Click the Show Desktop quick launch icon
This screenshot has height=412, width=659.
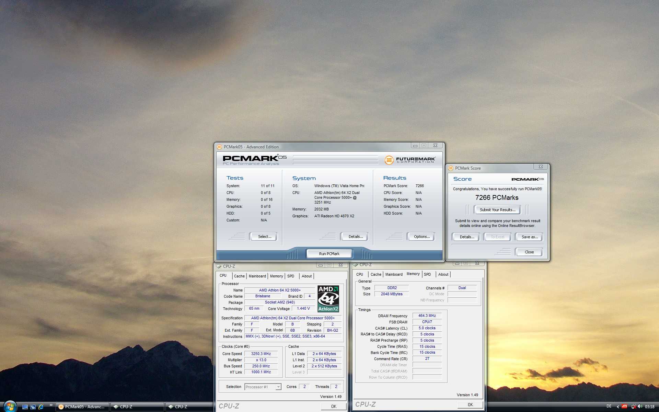click(25, 407)
